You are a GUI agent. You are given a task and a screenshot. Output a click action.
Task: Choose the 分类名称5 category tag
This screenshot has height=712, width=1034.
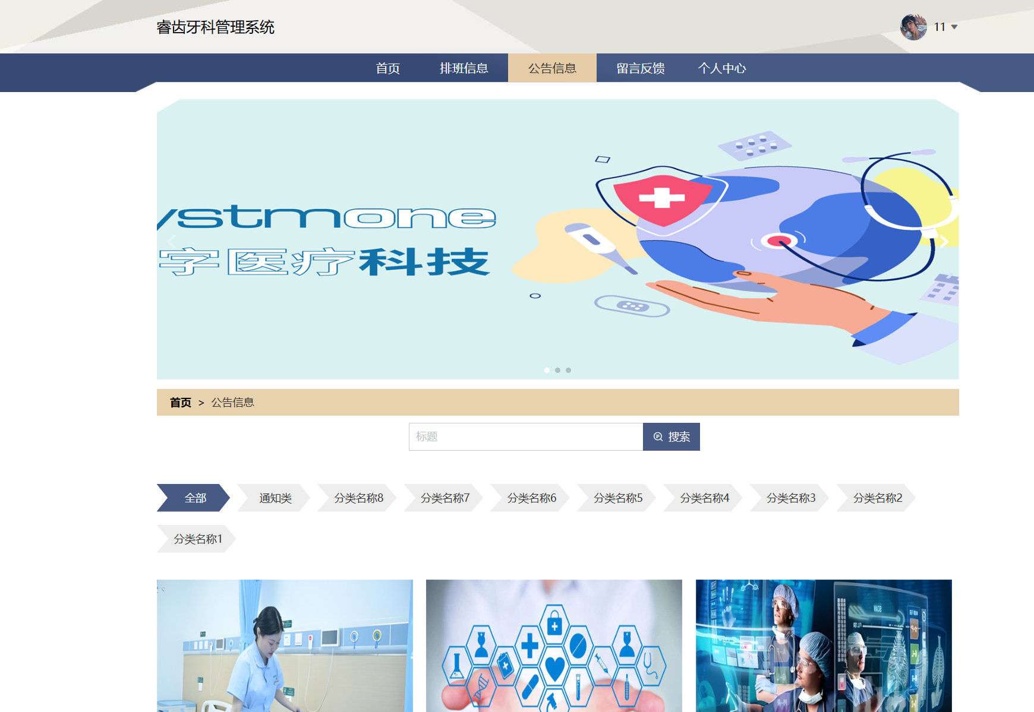tap(618, 498)
